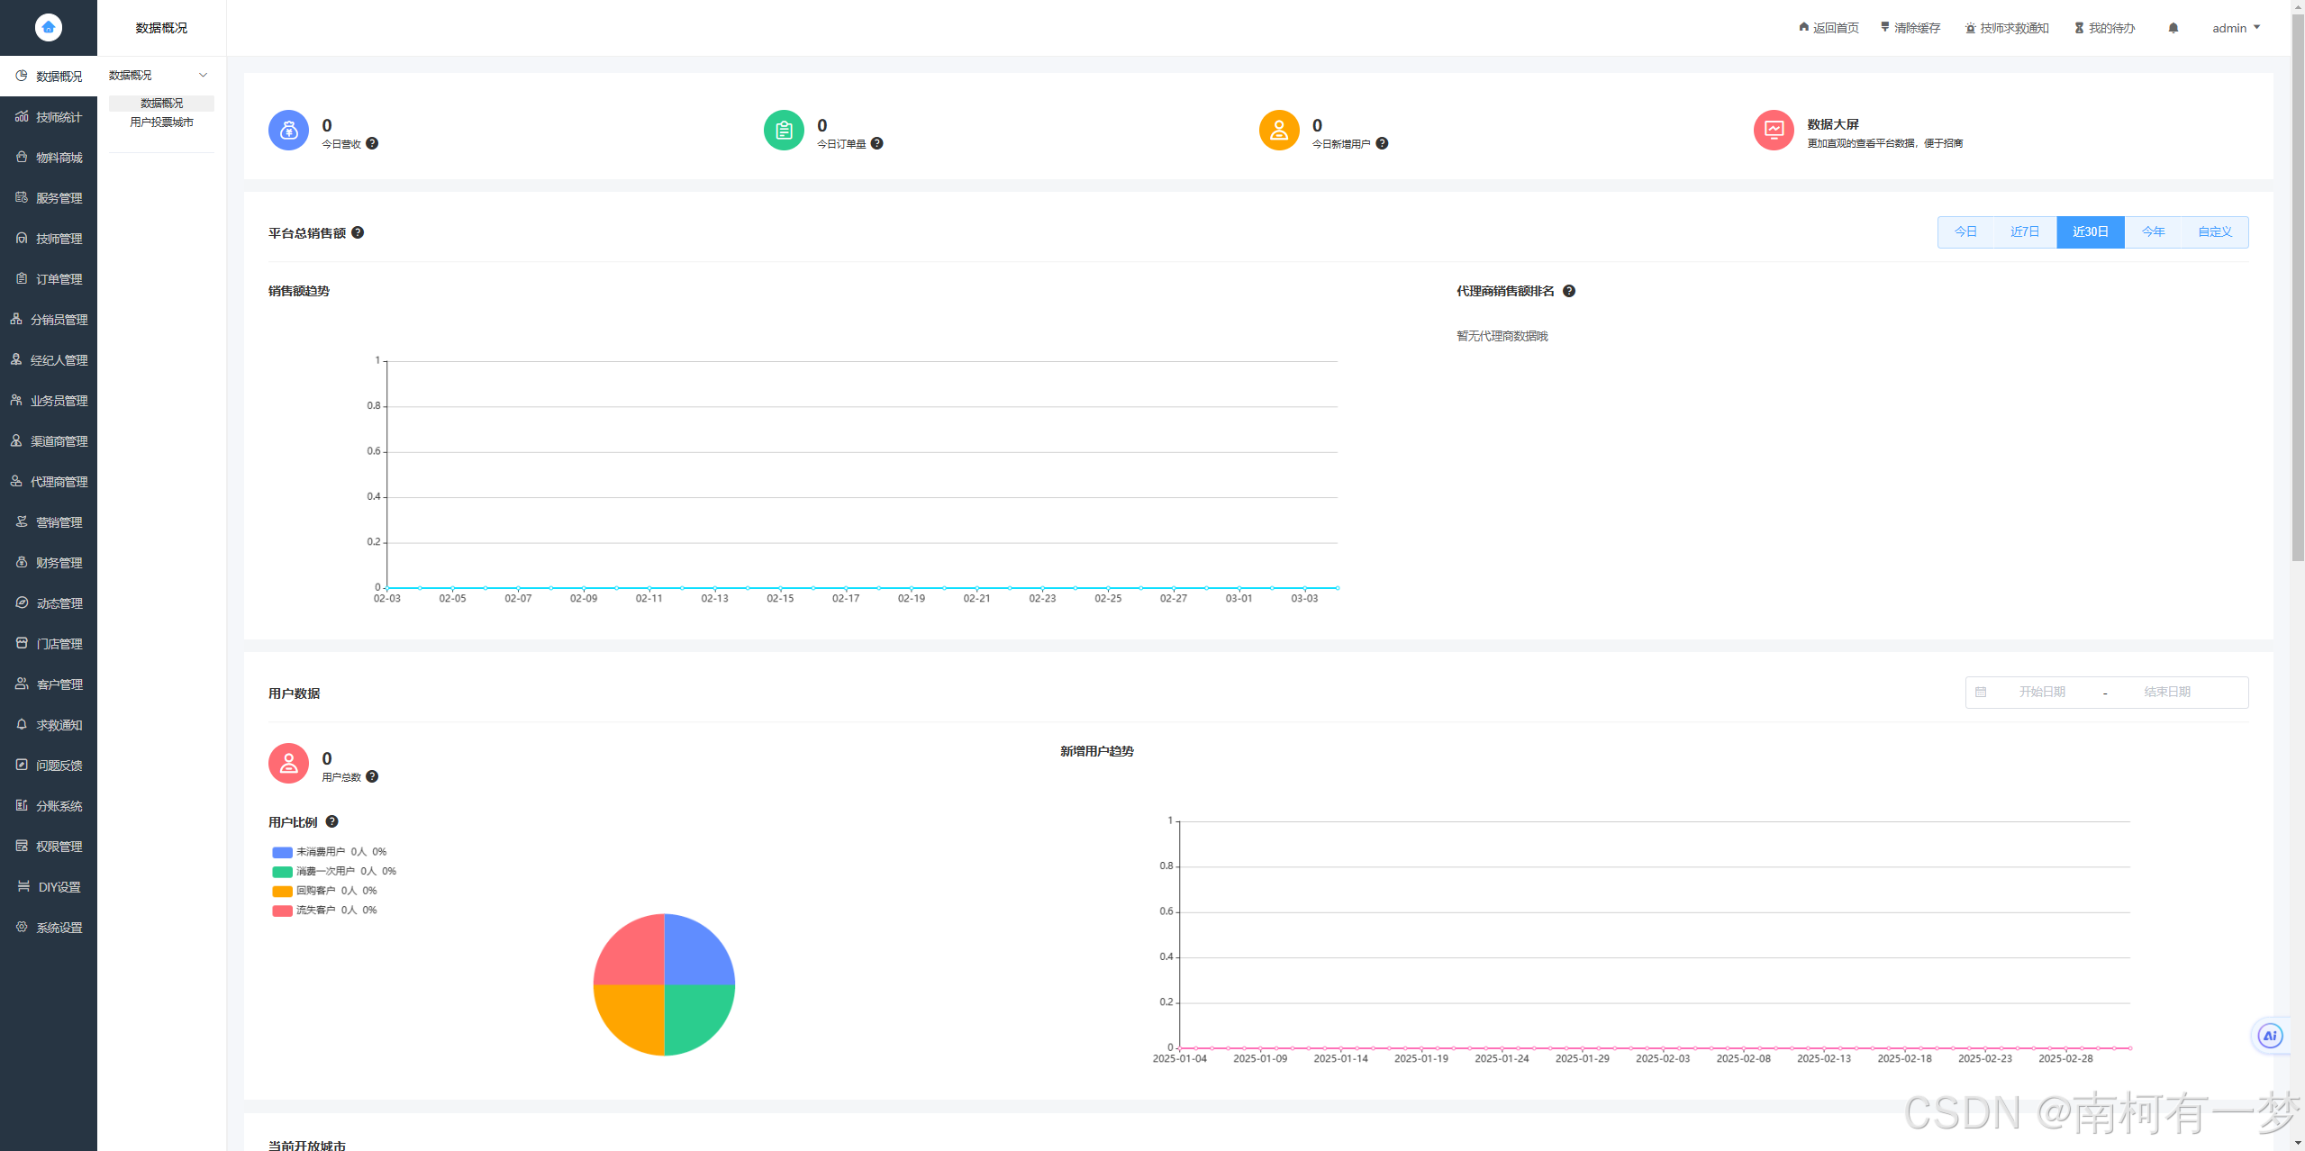This screenshot has height=1151, width=2305.
Task: Click 清除缓存 in the header
Action: (x=1910, y=28)
